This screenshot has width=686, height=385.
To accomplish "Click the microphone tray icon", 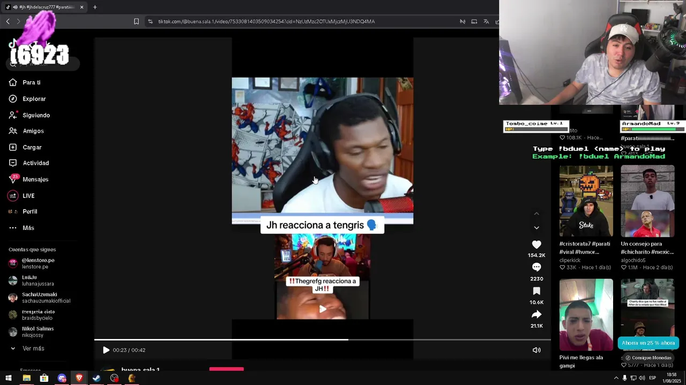I will (x=624, y=378).
